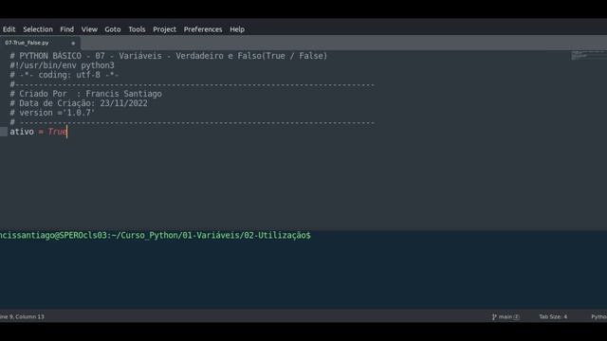Screen dimensions: 607x341
Task: Click the PYTHON BÁSICO - 07 title comment
Action: 169,56
